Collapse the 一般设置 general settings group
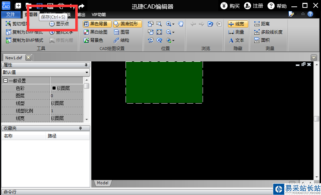Viewport: 321px width, 195px height. pyautogui.click(x=5, y=81)
